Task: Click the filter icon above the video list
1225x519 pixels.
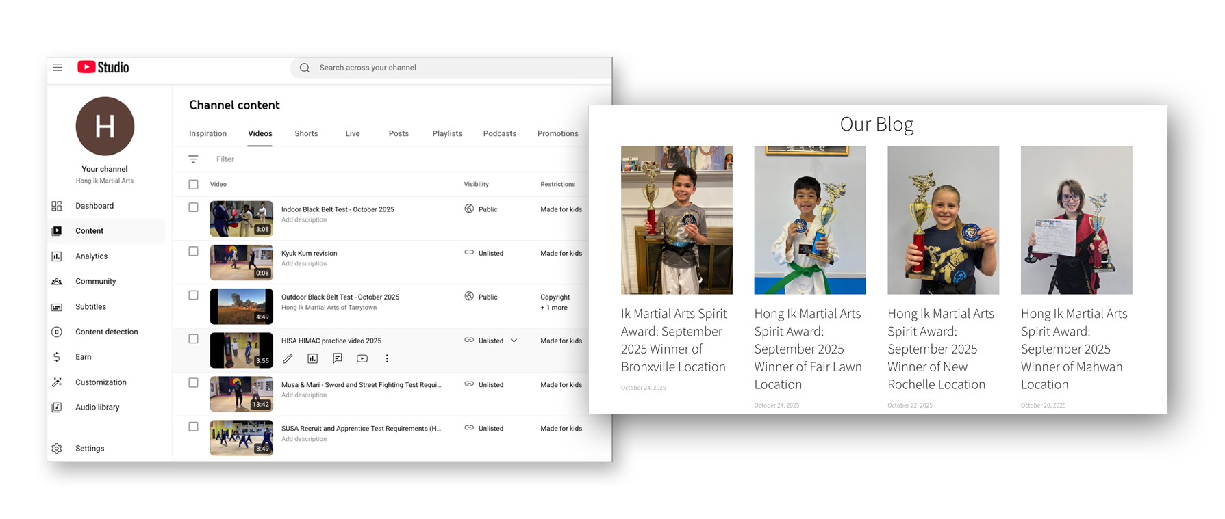Action: (193, 159)
